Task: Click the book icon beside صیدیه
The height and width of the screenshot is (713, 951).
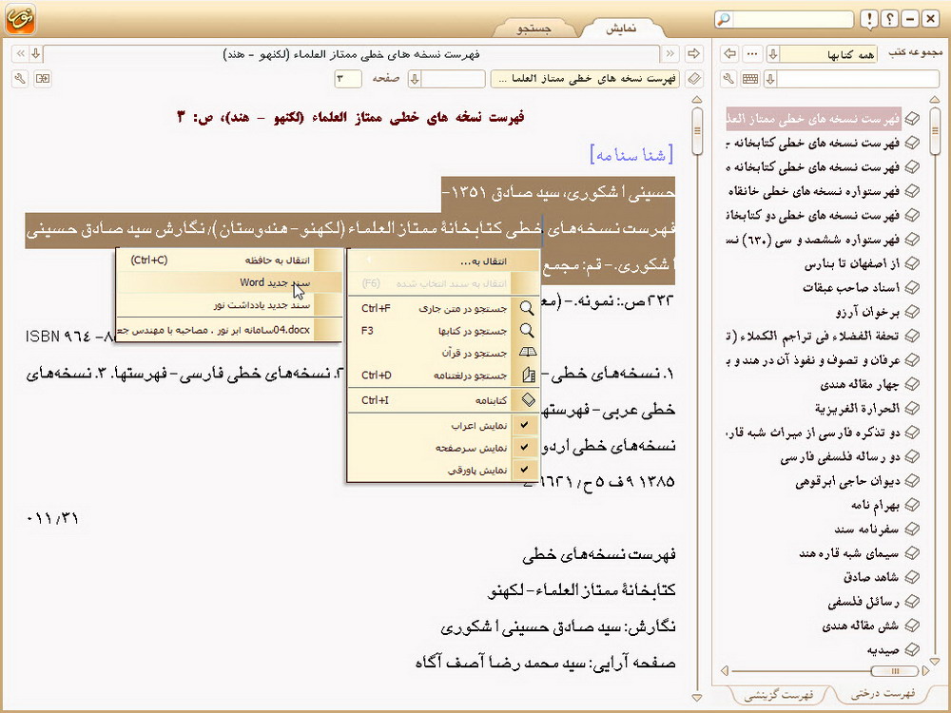Action: click(912, 650)
